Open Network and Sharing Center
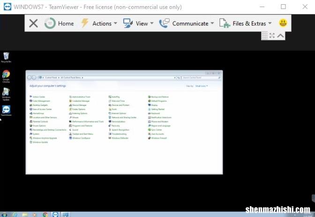 coord(122,118)
